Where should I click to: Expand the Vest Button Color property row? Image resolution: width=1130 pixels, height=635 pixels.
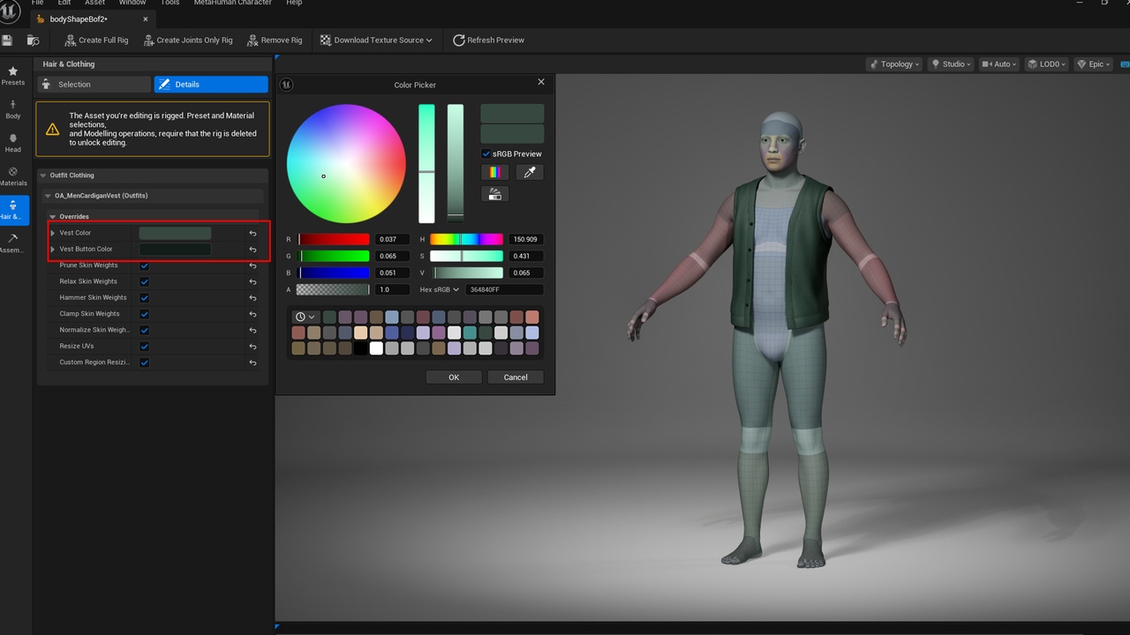pos(53,250)
